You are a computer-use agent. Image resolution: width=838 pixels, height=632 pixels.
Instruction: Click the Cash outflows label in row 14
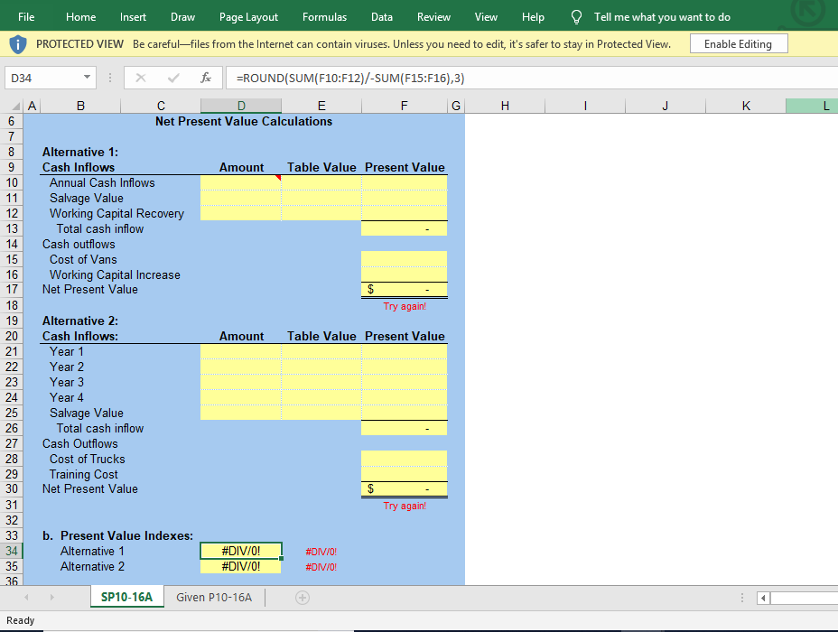point(79,244)
